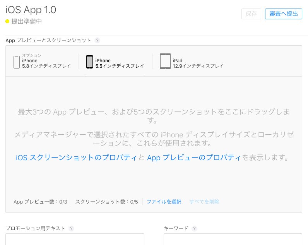
Task: Click the スクリーンショット数：0/5 counter
Action: 107,202
